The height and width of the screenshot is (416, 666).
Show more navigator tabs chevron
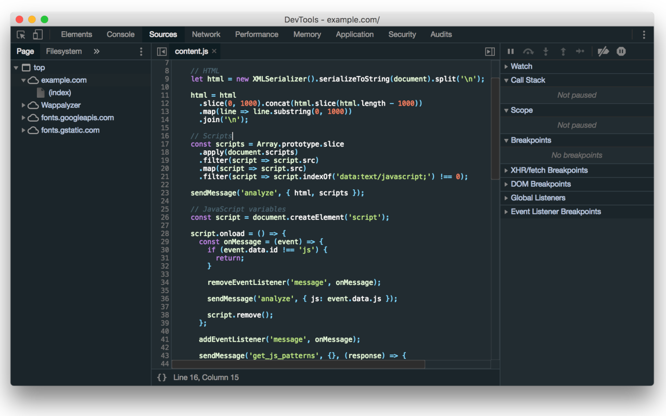pos(96,51)
